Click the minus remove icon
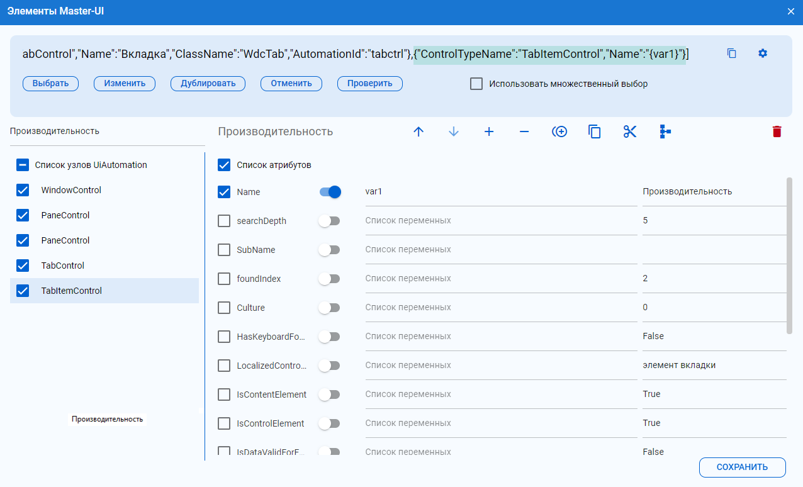 pyautogui.click(x=524, y=132)
